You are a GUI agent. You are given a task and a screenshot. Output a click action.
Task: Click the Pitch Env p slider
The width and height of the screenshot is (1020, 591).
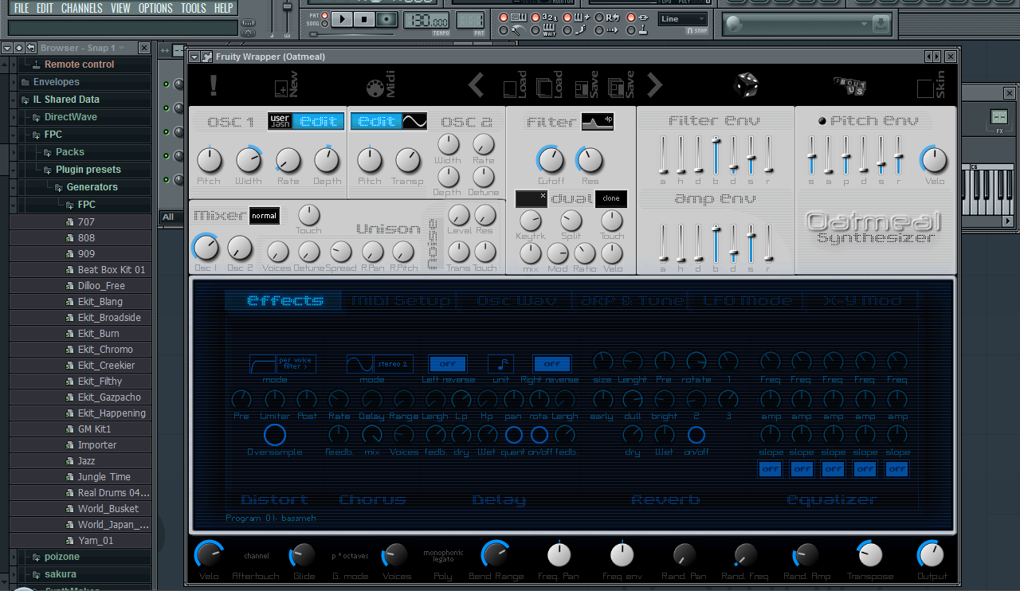(x=846, y=155)
